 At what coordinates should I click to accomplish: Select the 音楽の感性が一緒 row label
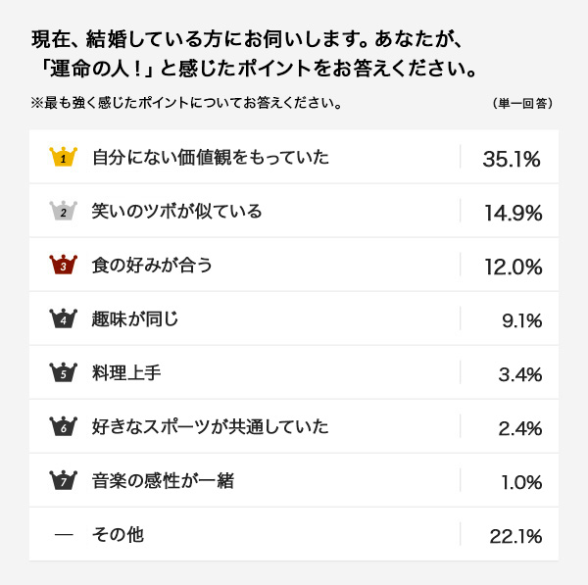(x=163, y=481)
